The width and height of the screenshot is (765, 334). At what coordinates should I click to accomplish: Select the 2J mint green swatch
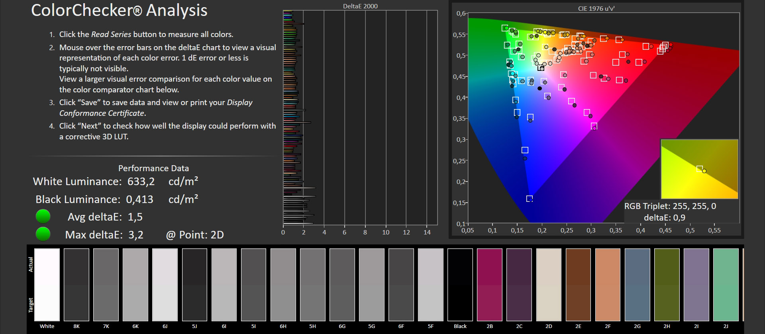click(x=726, y=285)
